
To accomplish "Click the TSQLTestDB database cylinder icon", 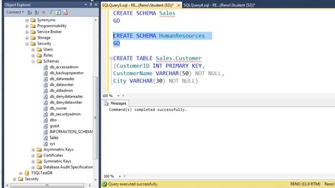I will pos(27,173).
